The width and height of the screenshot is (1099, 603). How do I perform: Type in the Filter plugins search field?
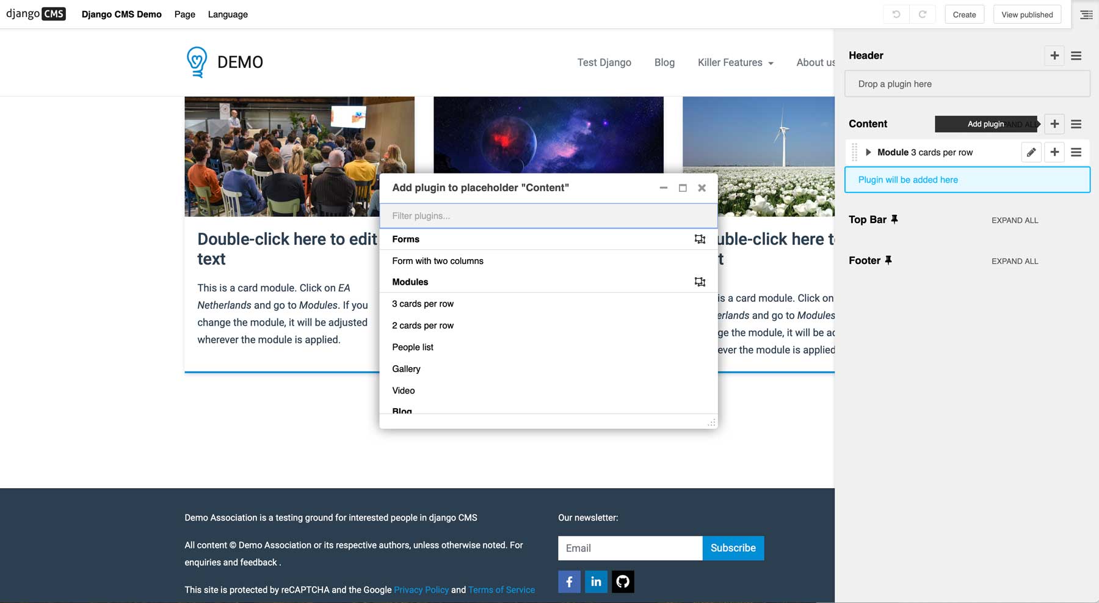click(548, 216)
